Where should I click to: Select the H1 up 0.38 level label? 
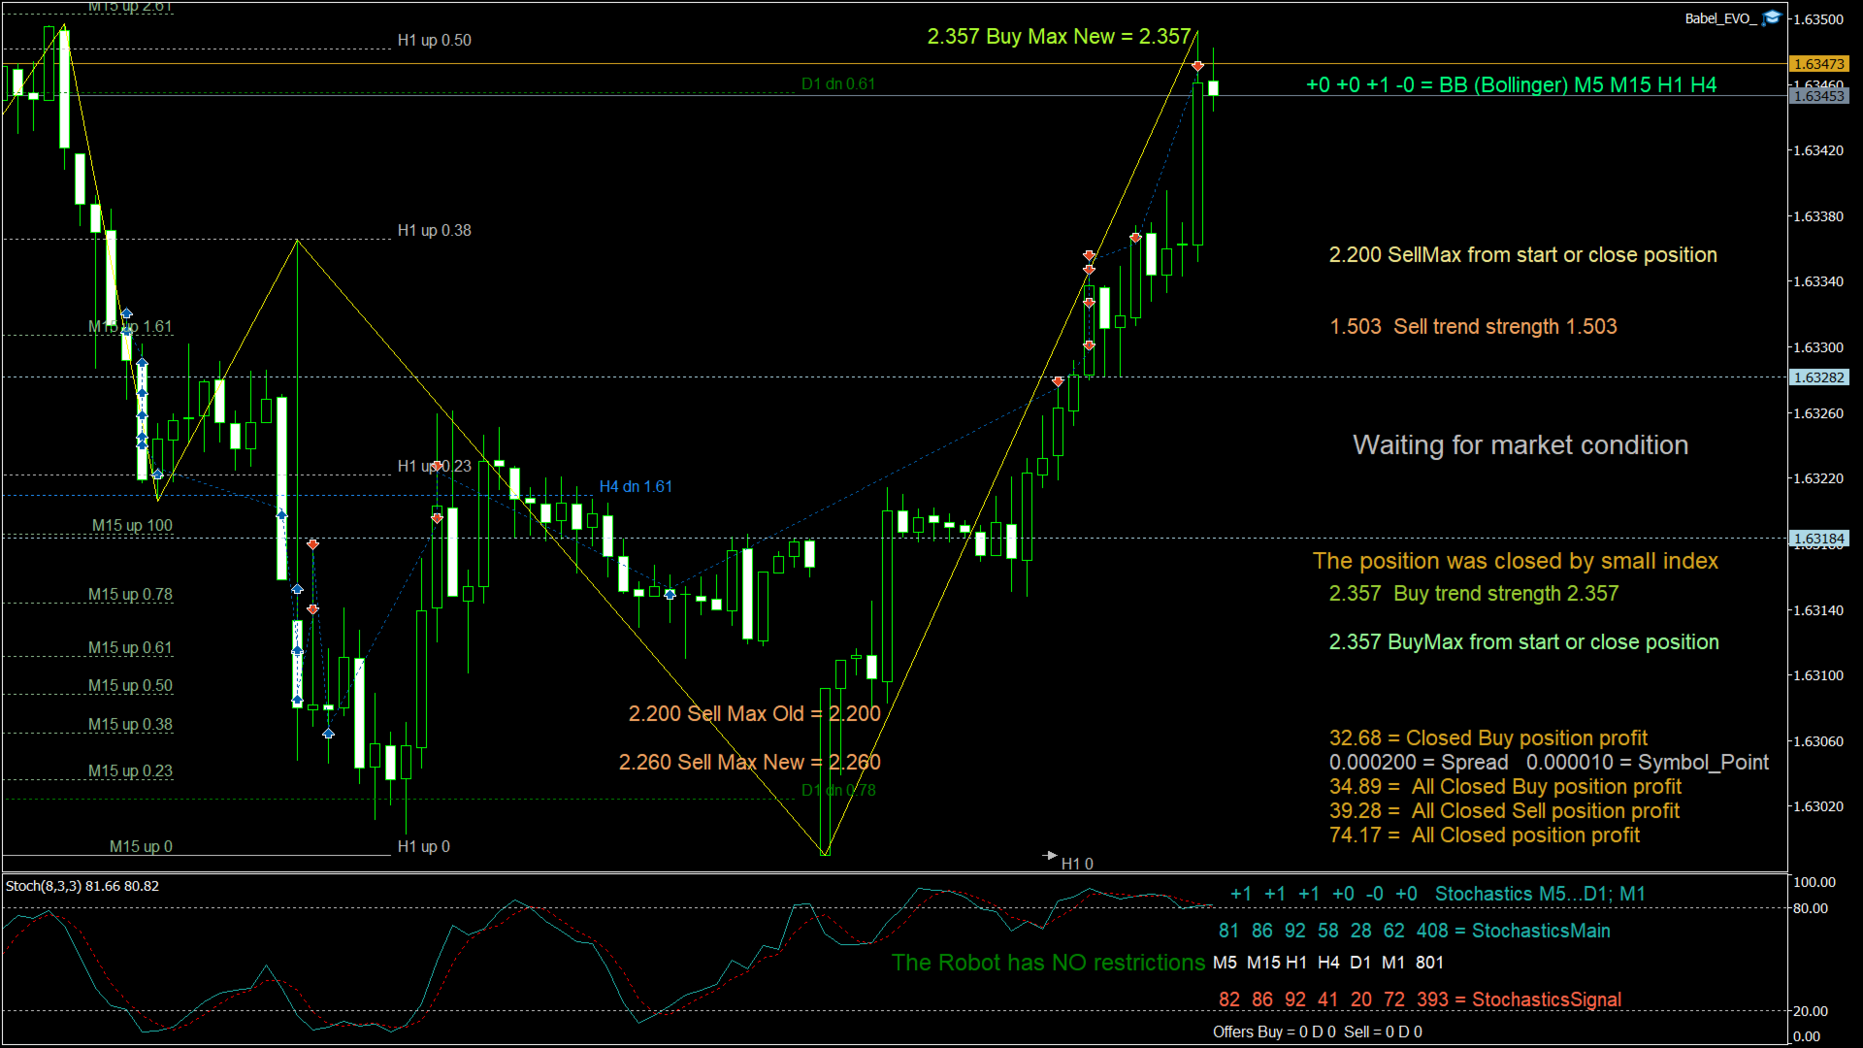tap(434, 230)
